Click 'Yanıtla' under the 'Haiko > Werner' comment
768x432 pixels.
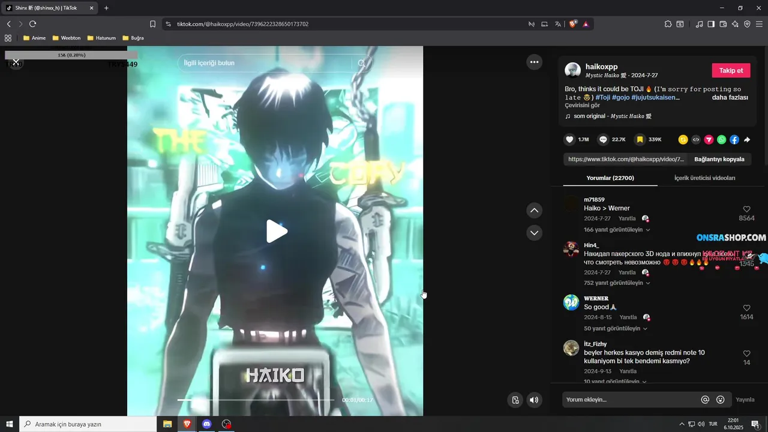pos(627,219)
